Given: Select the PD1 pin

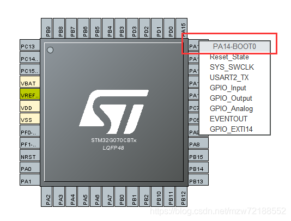Looking at the screenshot, I should [157, 28].
